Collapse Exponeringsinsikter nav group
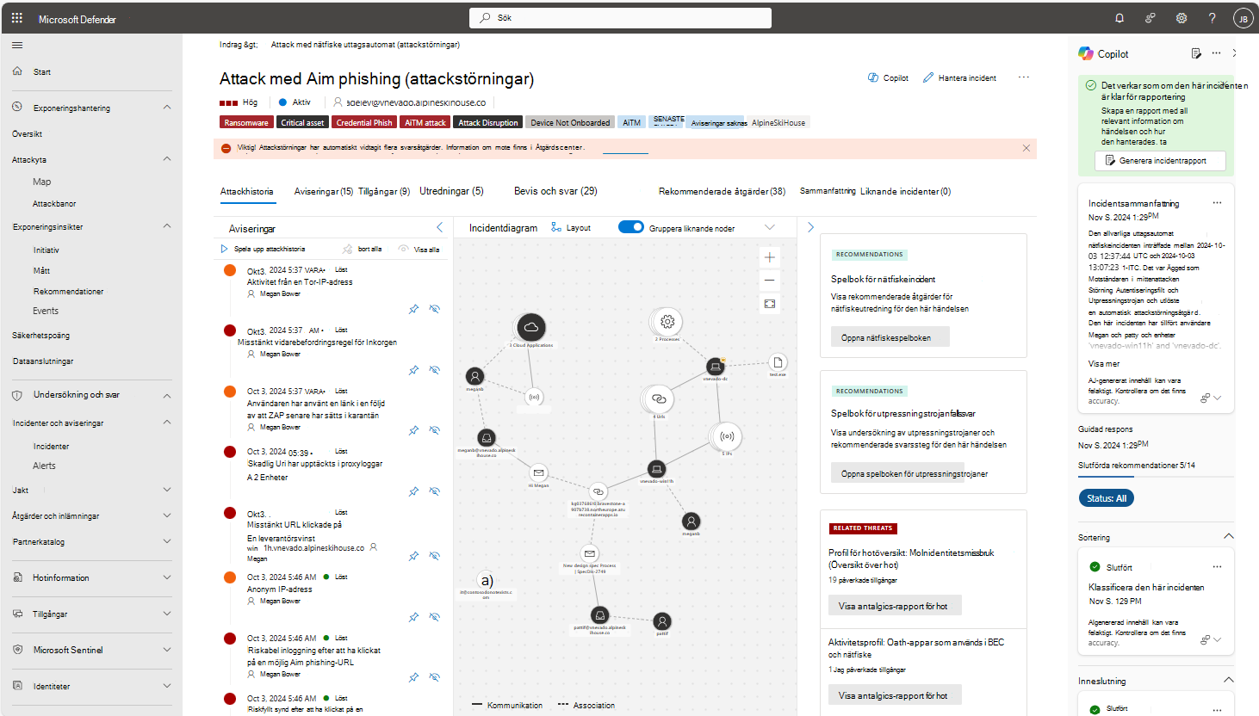The width and height of the screenshot is (1259, 716). [x=167, y=226]
